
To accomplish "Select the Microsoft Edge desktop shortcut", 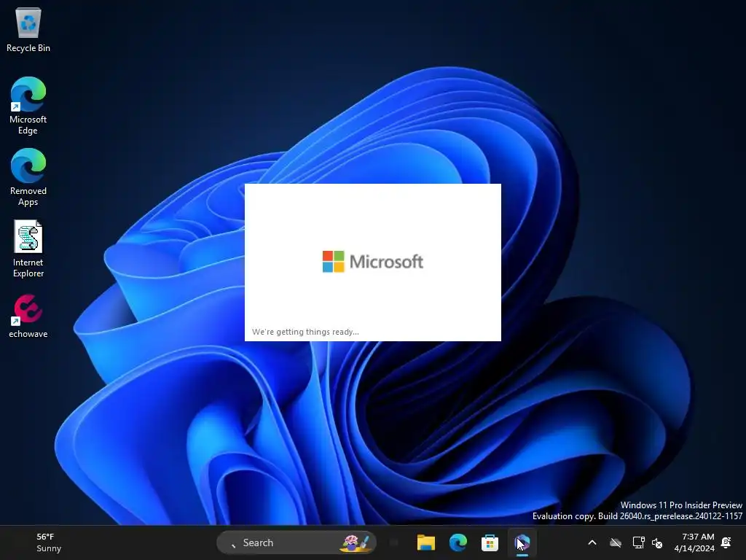I will coord(28,106).
